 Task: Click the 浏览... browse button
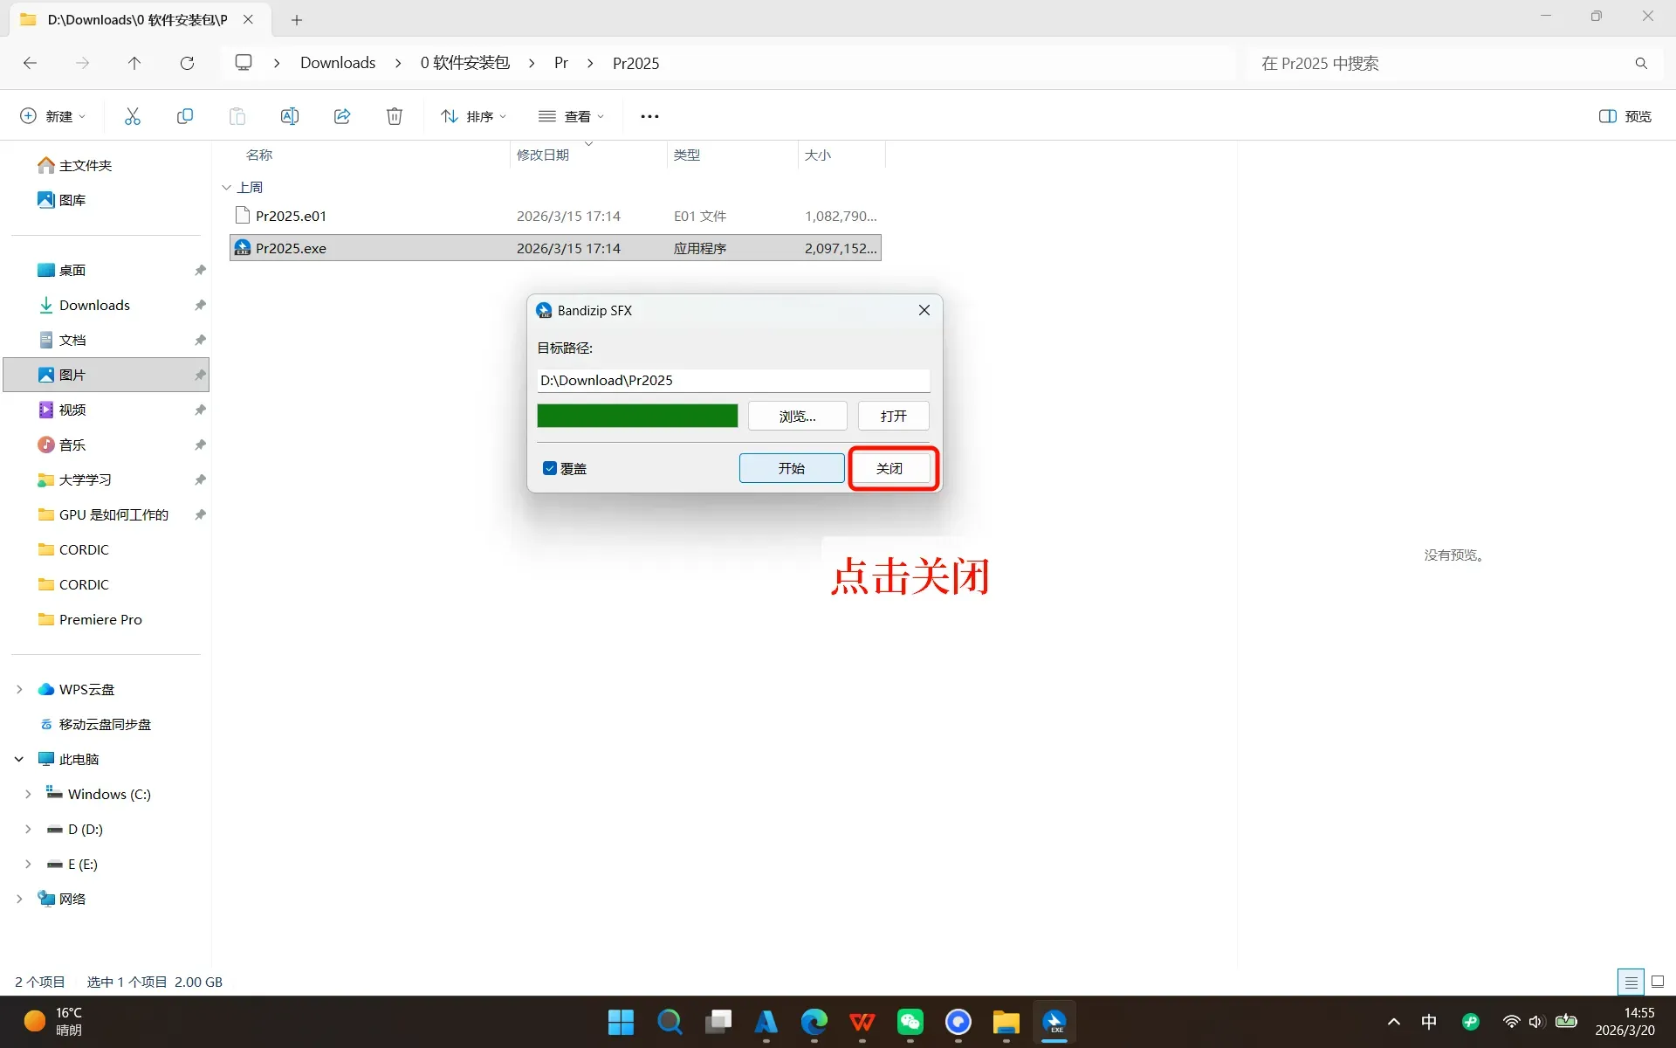pos(797,416)
